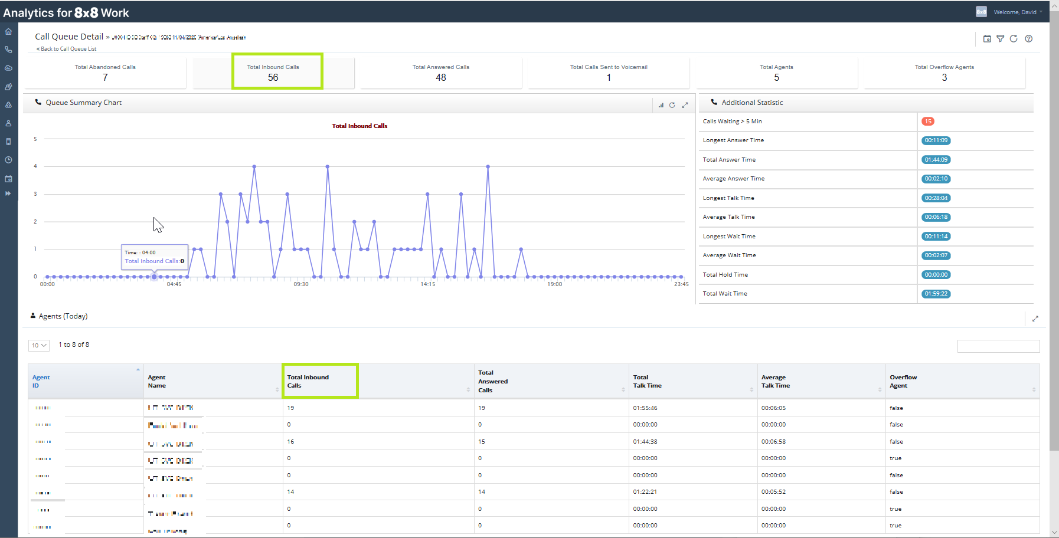Click the agents table search field
The image size is (1059, 538).
coord(998,346)
